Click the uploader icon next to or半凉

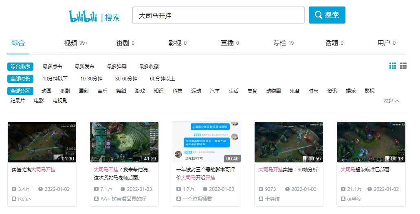tap(343, 199)
